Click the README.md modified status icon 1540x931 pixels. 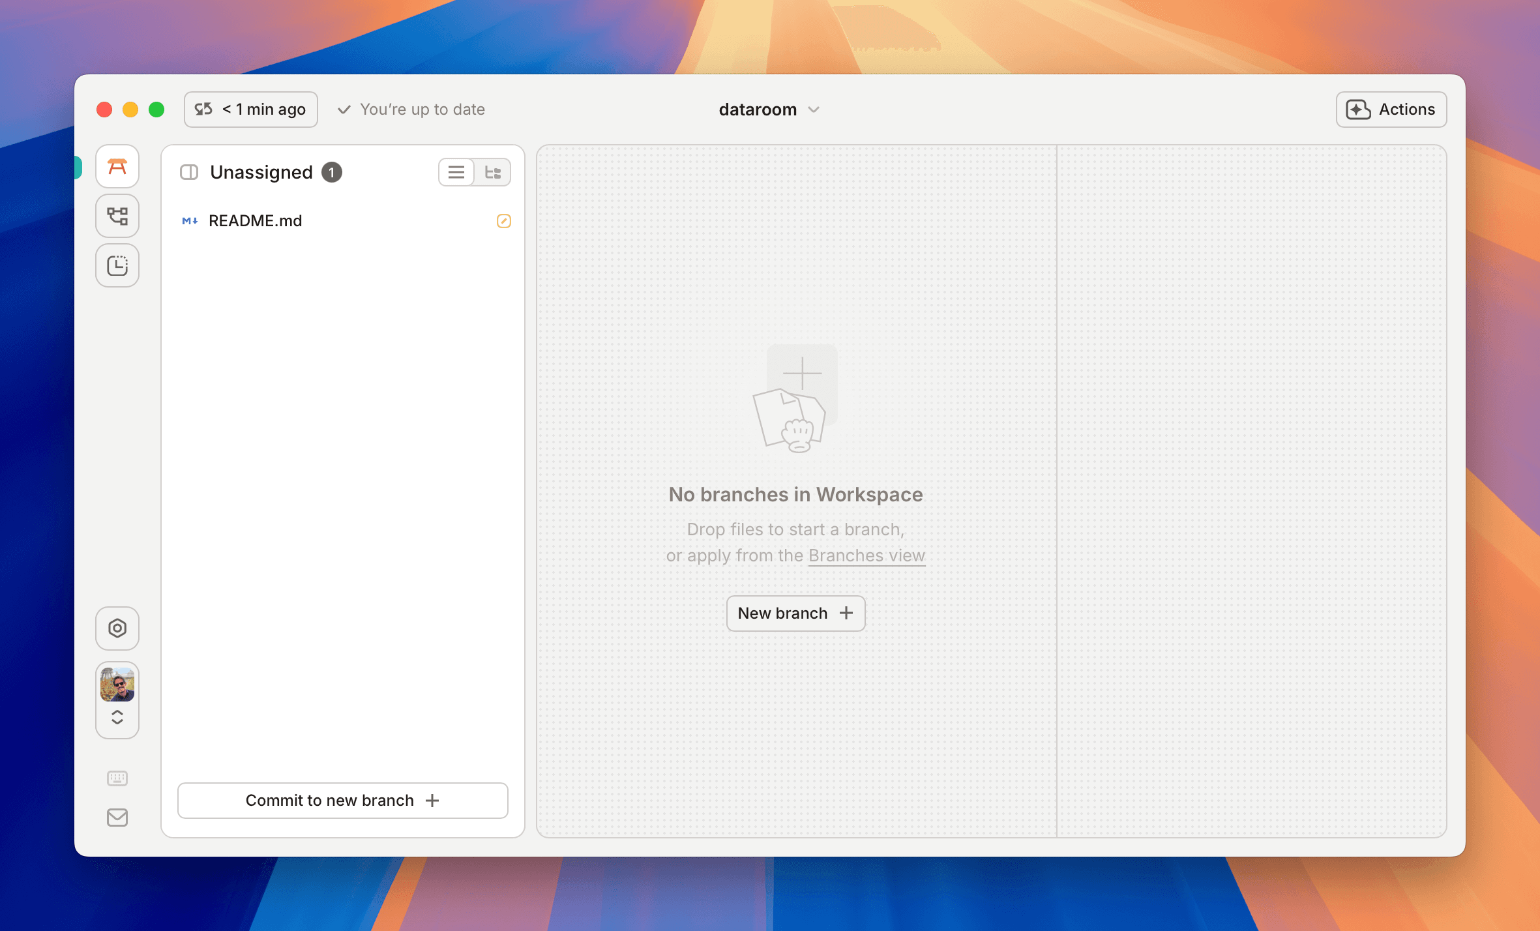[503, 221]
